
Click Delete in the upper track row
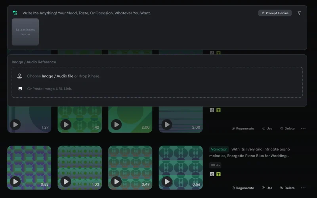287,128
